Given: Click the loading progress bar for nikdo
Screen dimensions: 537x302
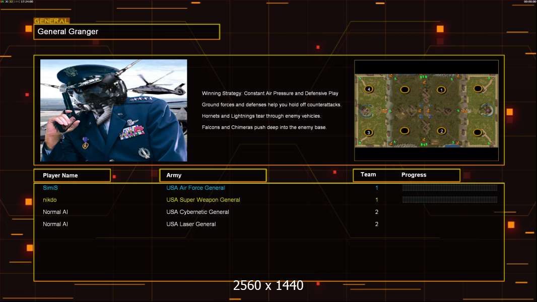Looking at the screenshot, I should [x=450, y=200].
